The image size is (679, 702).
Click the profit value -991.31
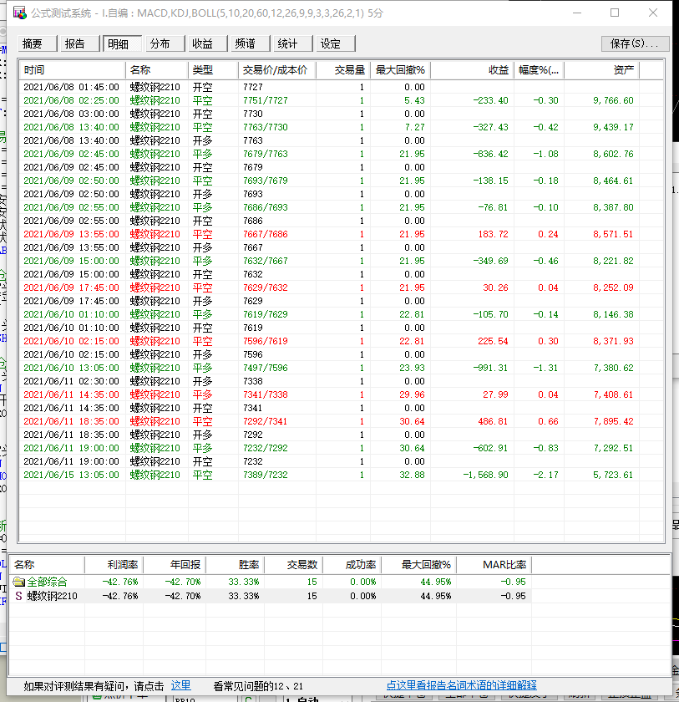pos(491,368)
